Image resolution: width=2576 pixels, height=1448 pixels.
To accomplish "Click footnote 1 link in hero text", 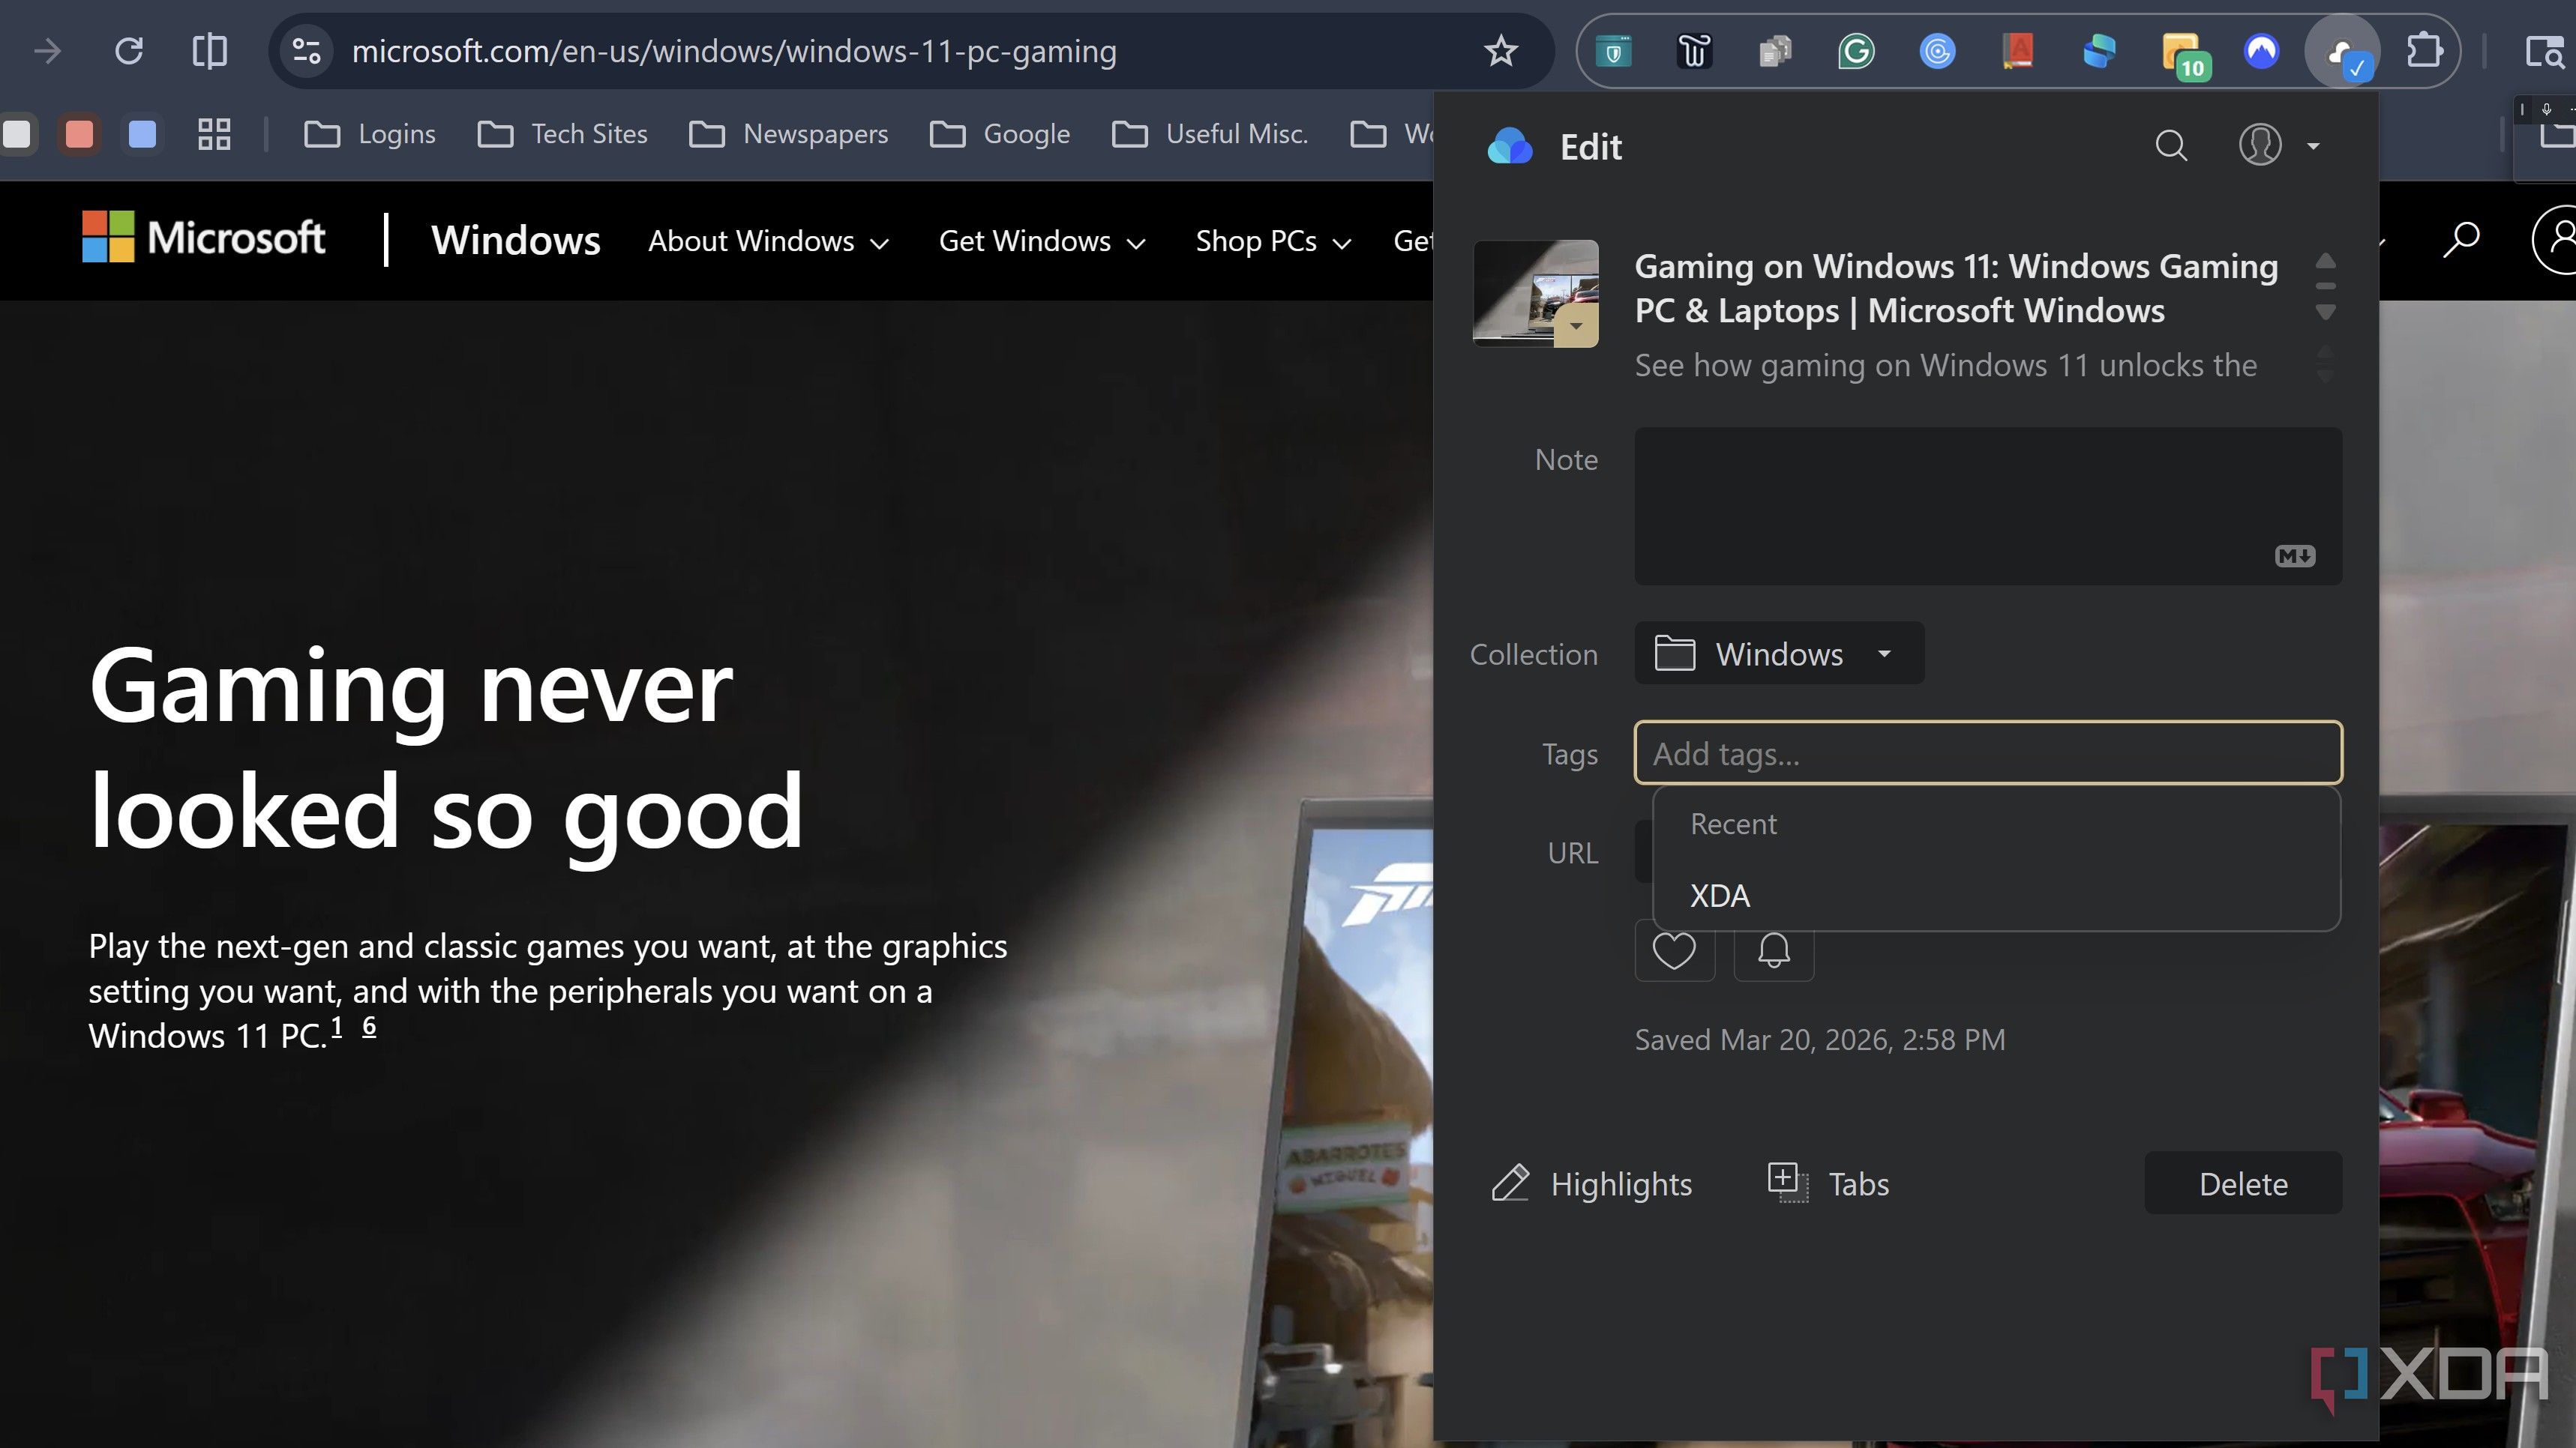I will click(x=337, y=1026).
